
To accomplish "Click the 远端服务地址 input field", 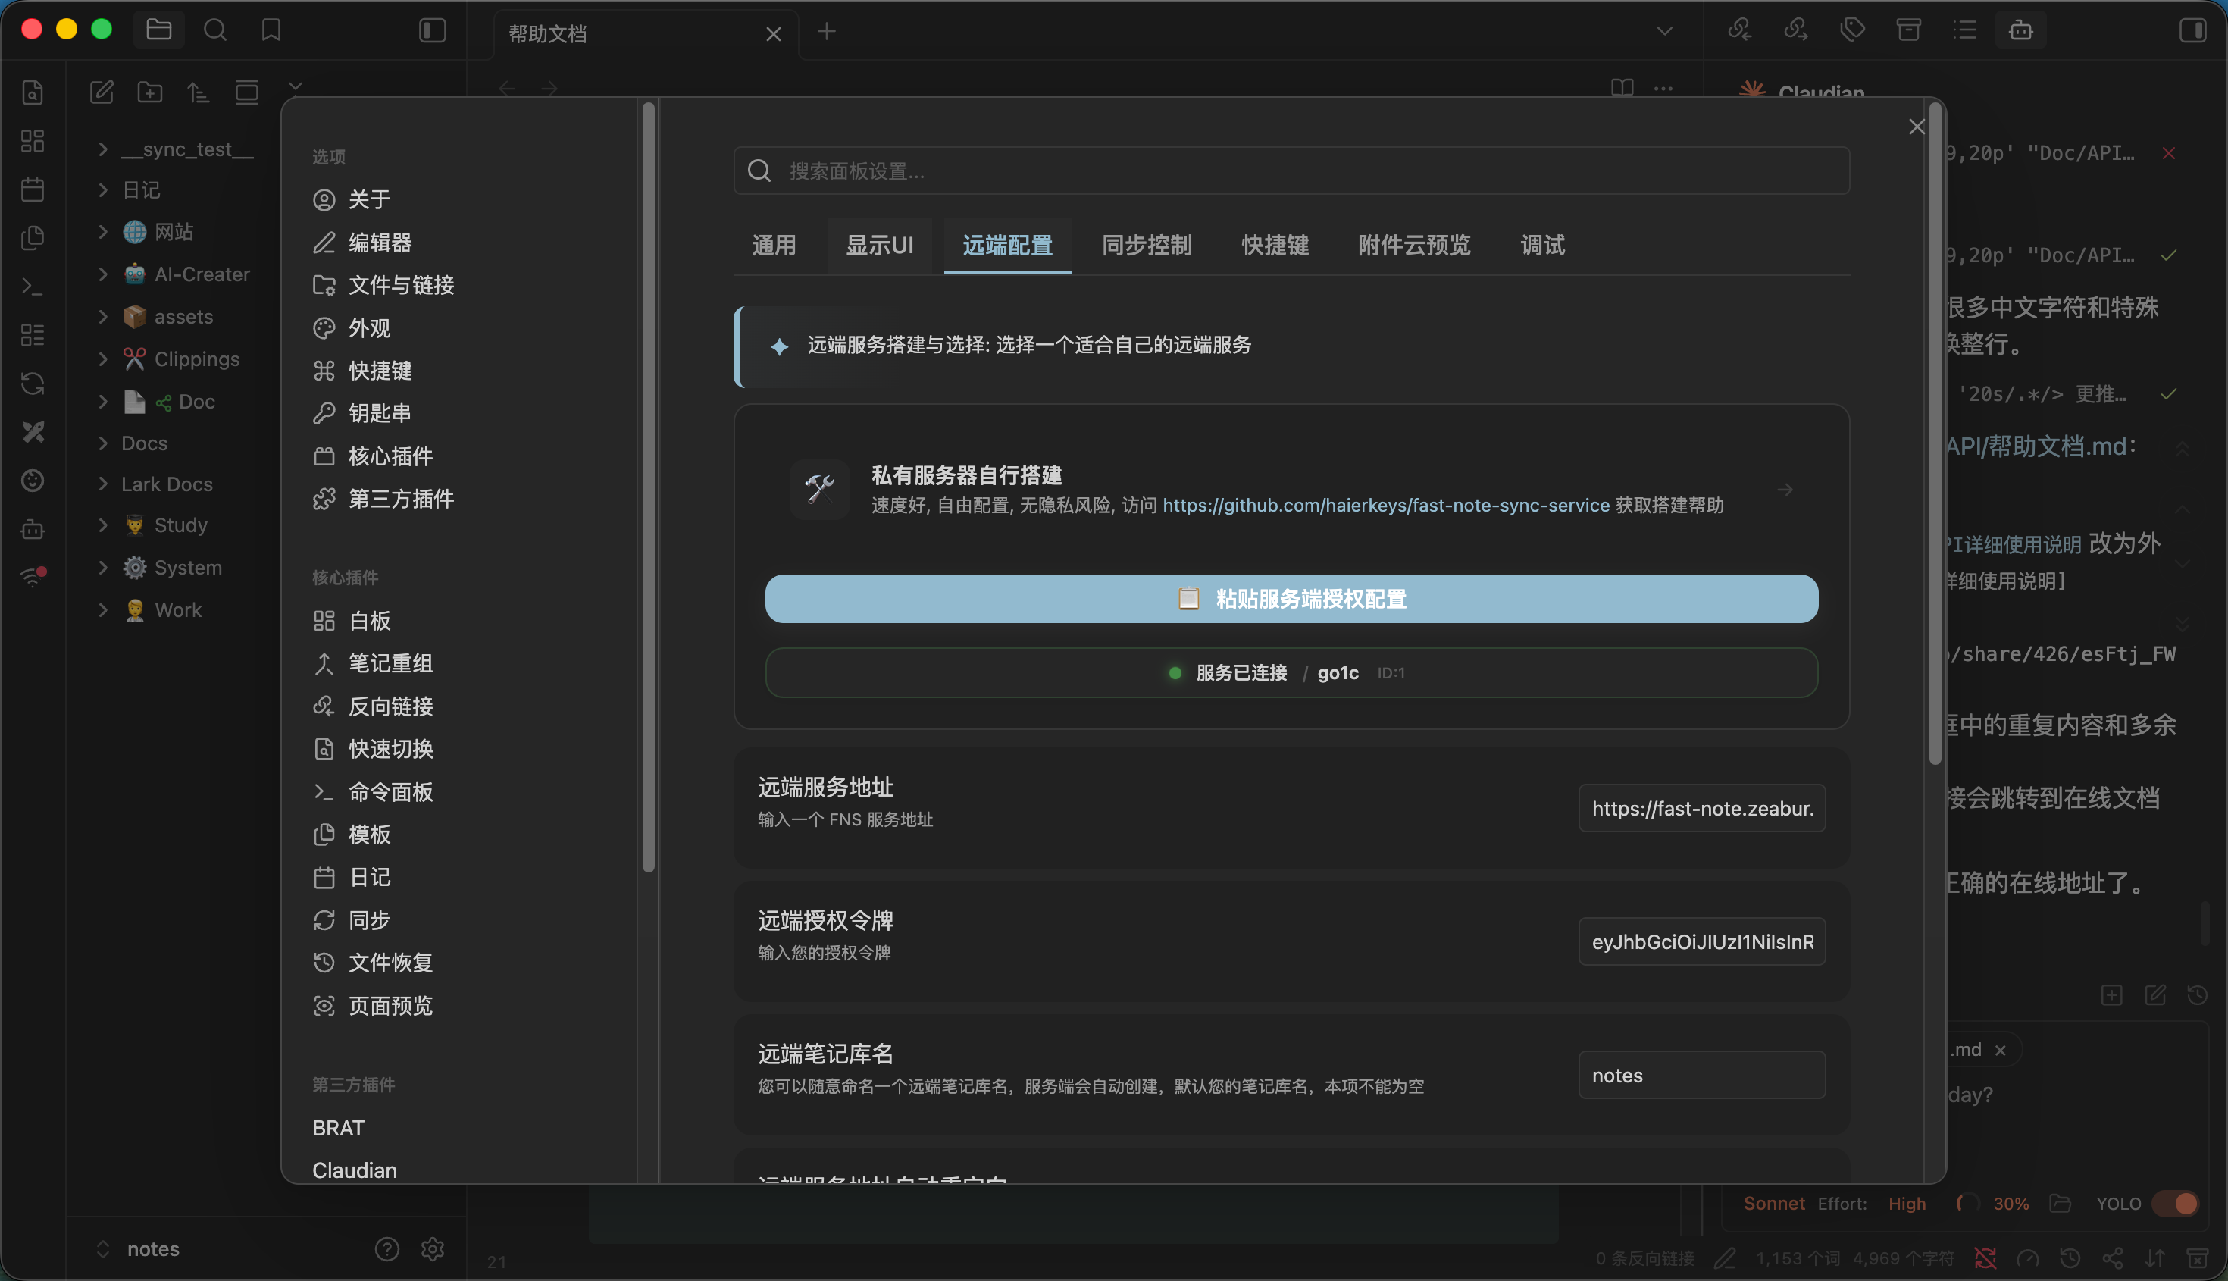I will [1701, 808].
